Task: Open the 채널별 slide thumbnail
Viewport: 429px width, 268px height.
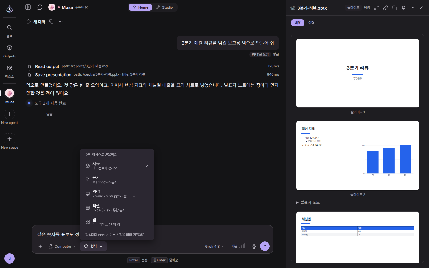Action: coord(357,237)
